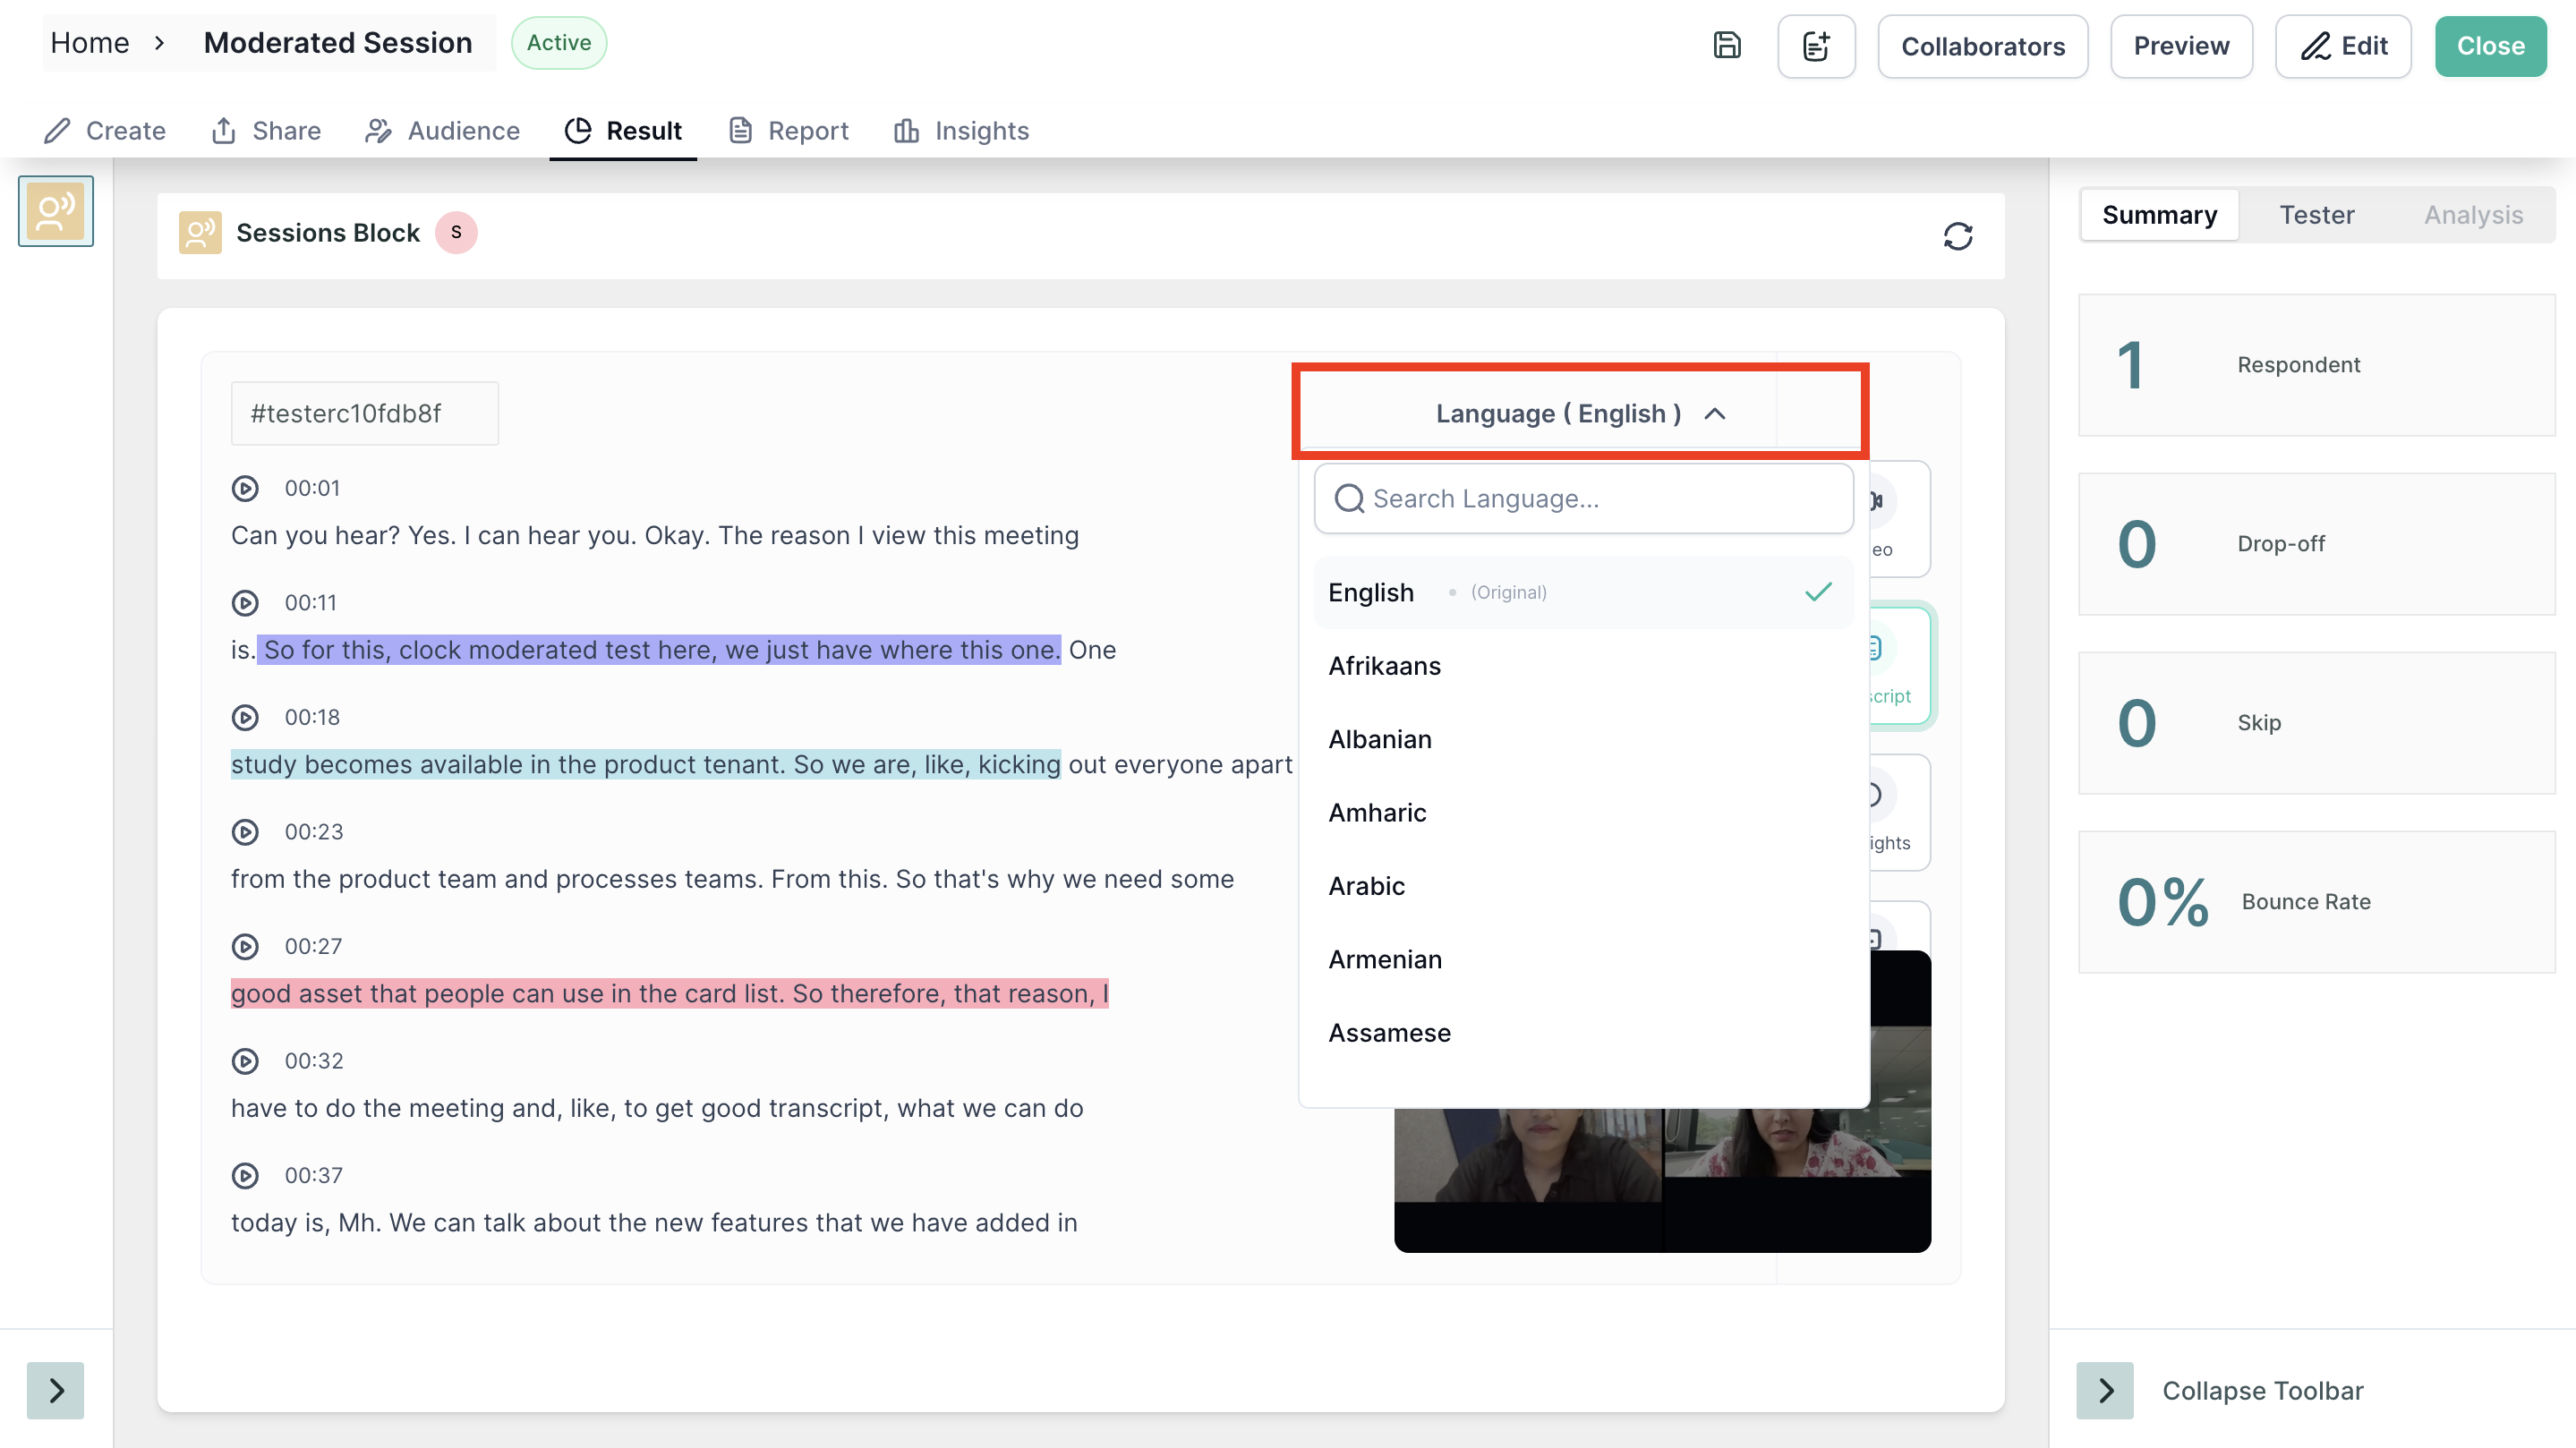This screenshot has width=2576, height=1448.
Task: Collapse the right toolbar panel
Action: tap(2105, 1390)
